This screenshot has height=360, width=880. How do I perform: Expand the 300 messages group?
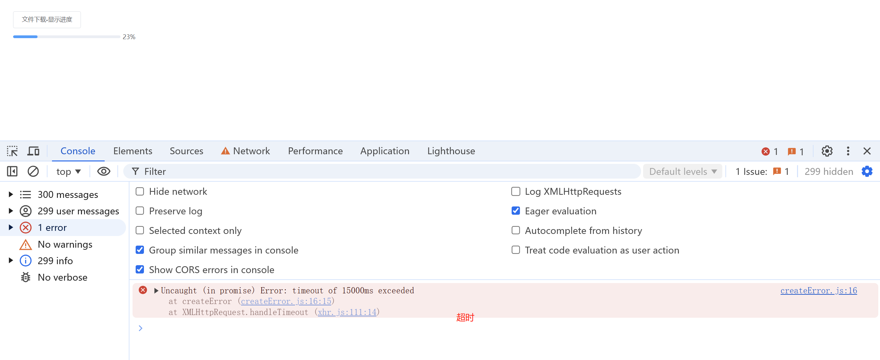(x=11, y=194)
